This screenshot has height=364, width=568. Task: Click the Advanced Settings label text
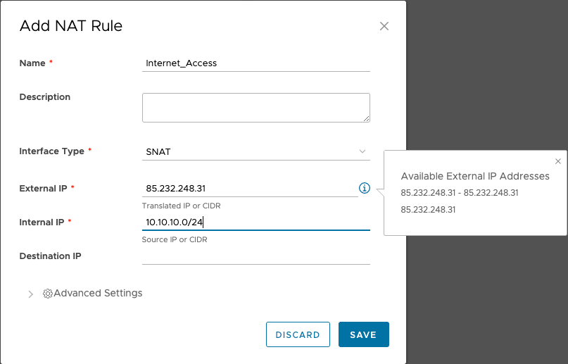click(x=98, y=293)
